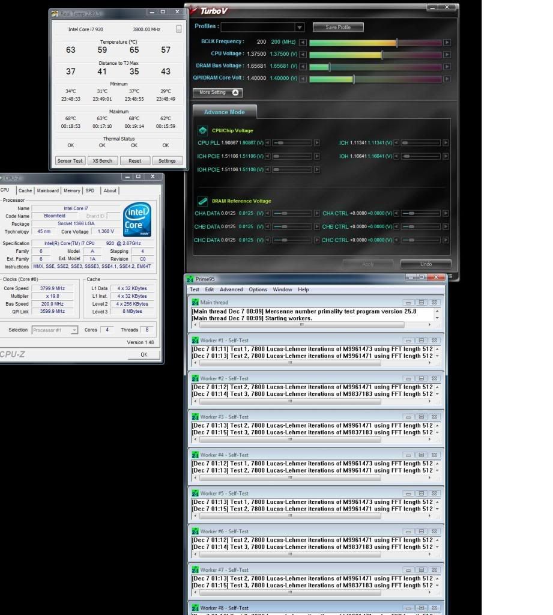The height and width of the screenshot is (615, 553).
Task: Click QPI/DRAM Core Volt slider handle
Action: [354, 79]
